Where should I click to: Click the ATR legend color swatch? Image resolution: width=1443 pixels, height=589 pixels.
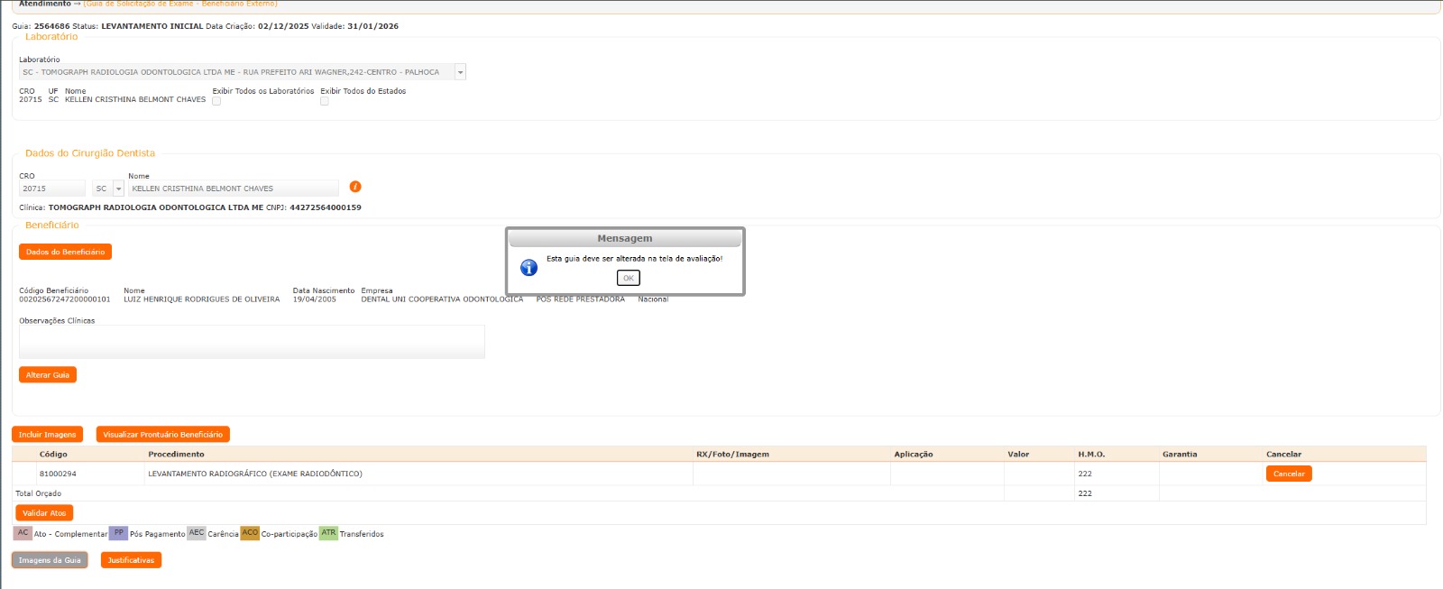(x=328, y=533)
